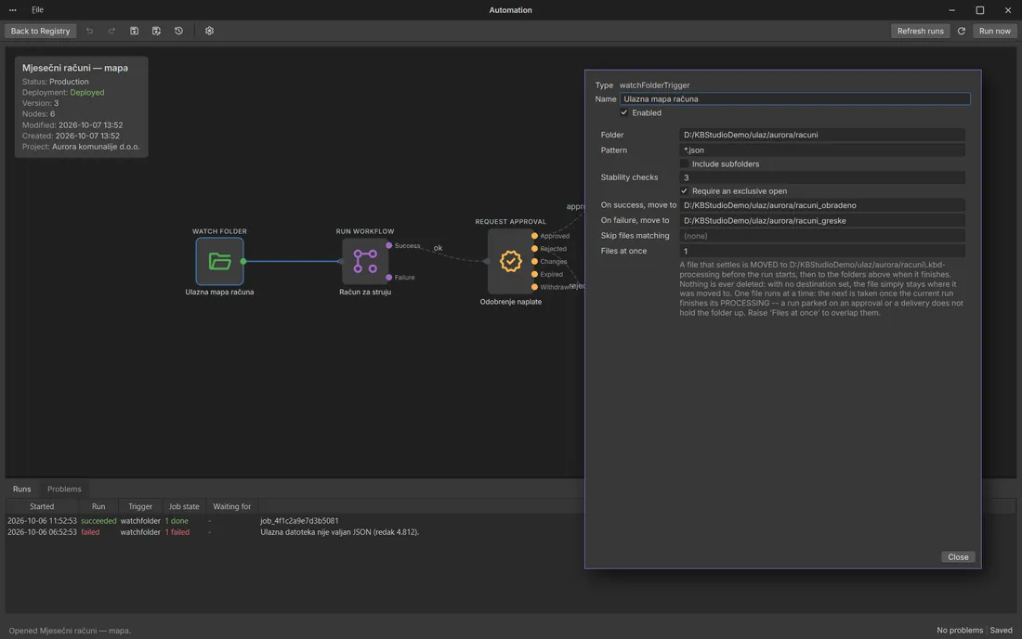Click the Skip files matching field

point(822,236)
